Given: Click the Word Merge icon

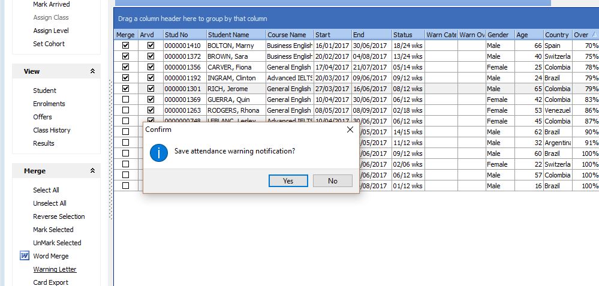Looking at the screenshot, I should point(25,256).
